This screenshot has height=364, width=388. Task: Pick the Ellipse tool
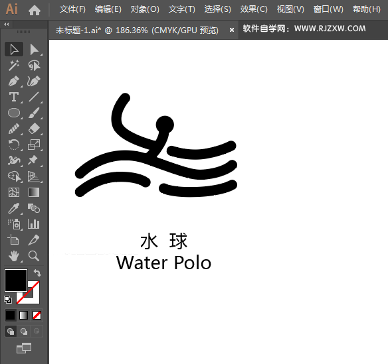point(14,113)
